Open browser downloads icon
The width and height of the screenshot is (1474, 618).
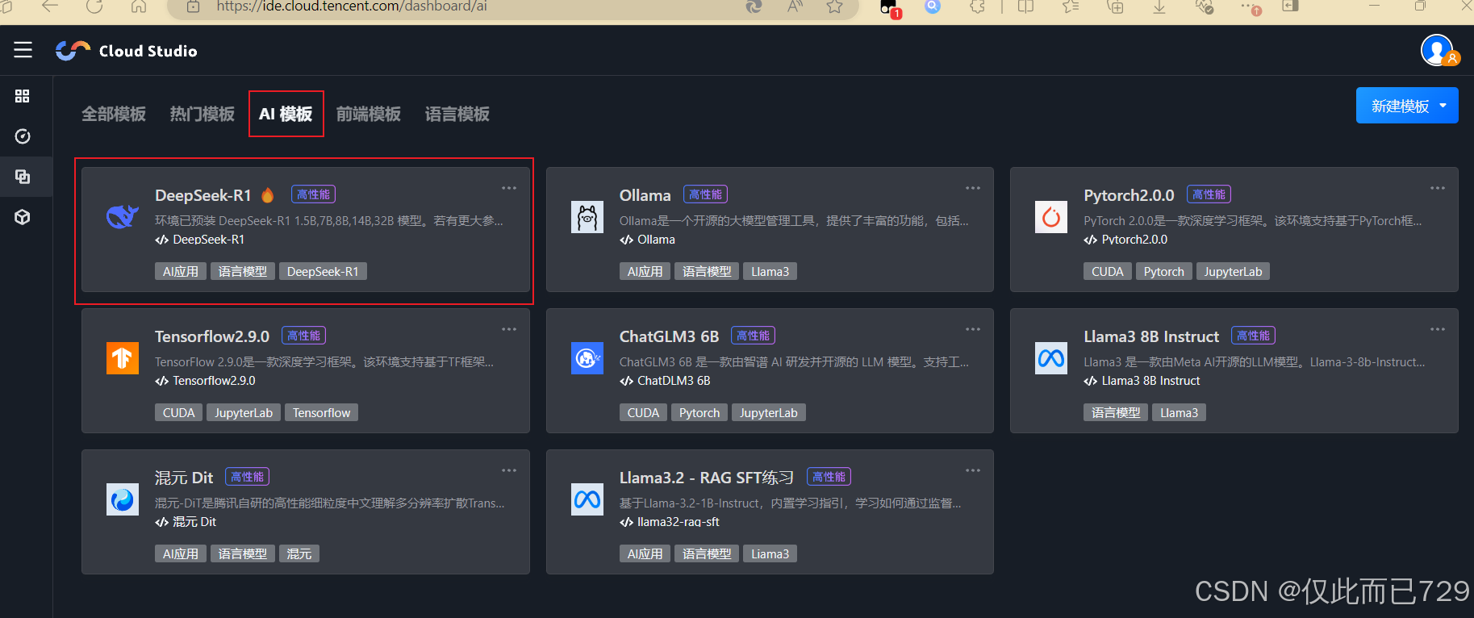(1159, 6)
